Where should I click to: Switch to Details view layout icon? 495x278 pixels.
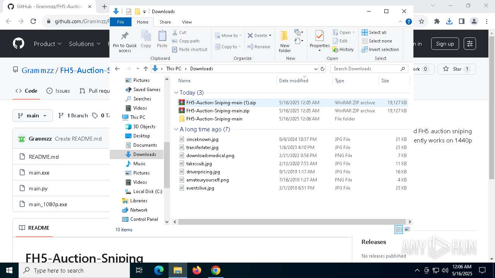pyautogui.click(x=399, y=229)
